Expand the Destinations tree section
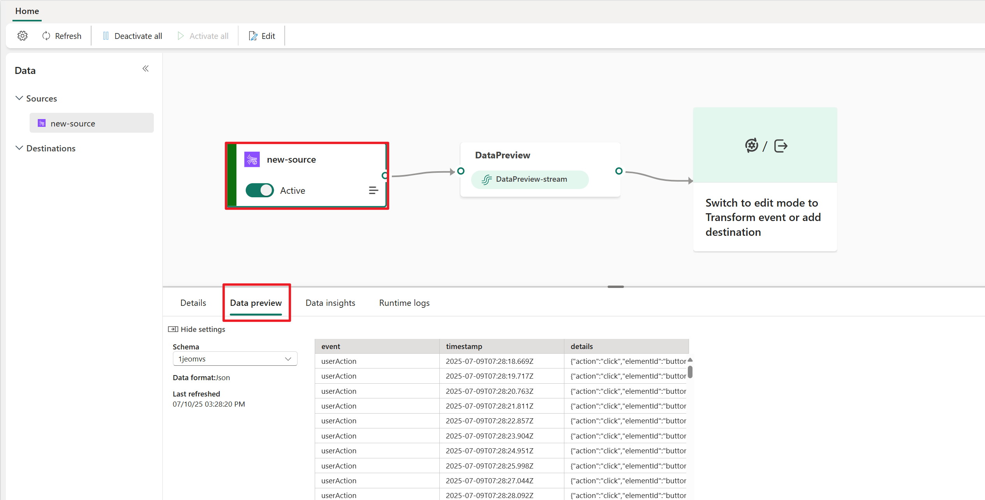The image size is (985, 500). point(19,148)
